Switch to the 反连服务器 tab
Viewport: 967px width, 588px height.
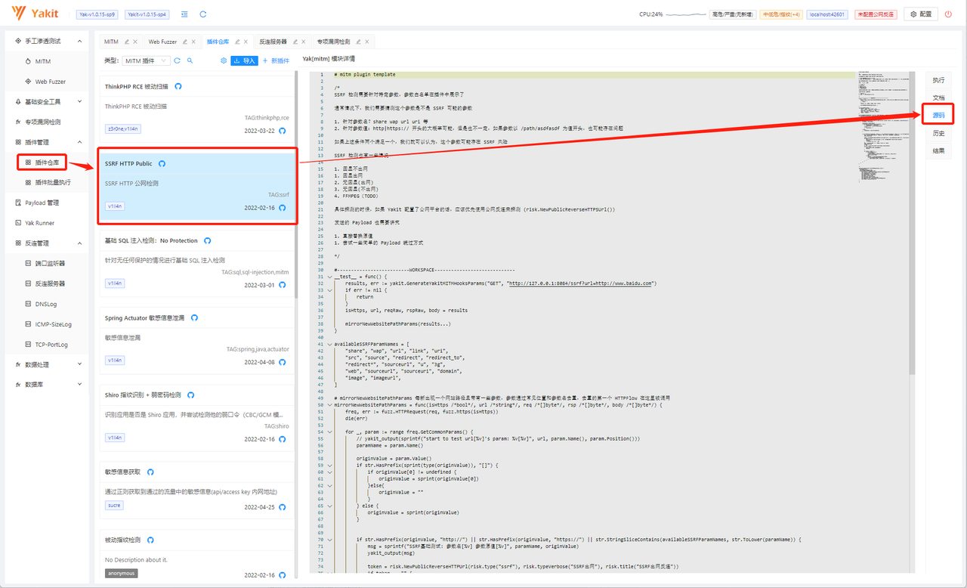(273, 42)
